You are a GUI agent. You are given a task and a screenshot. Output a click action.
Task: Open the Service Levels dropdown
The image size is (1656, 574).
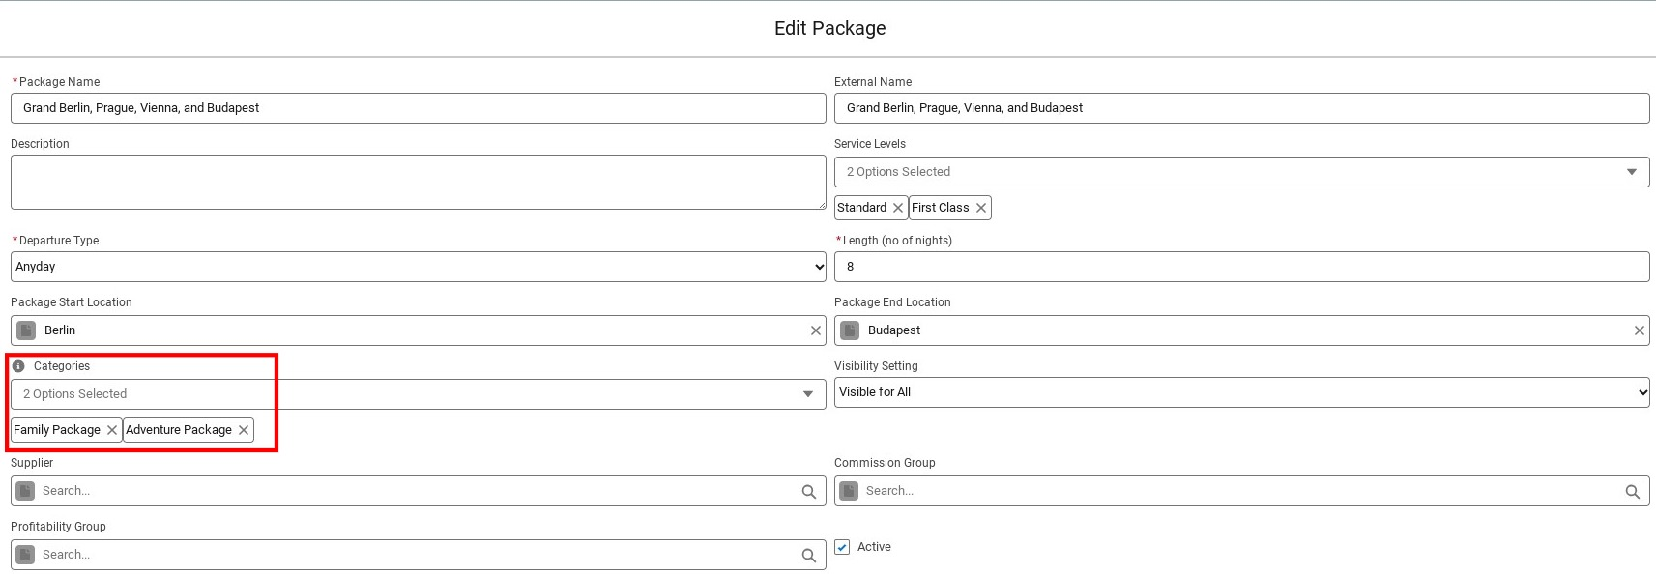tap(1241, 172)
